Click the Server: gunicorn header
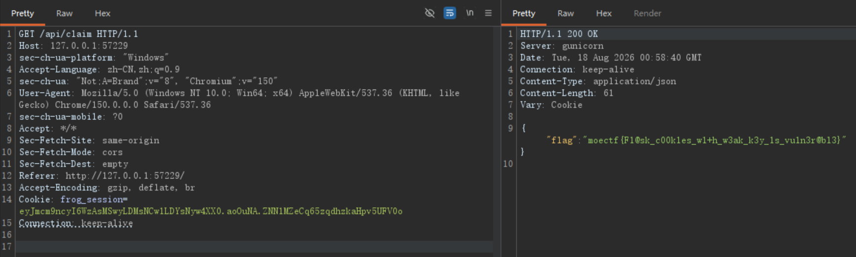Screen dimensions: 856x257 (562, 46)
